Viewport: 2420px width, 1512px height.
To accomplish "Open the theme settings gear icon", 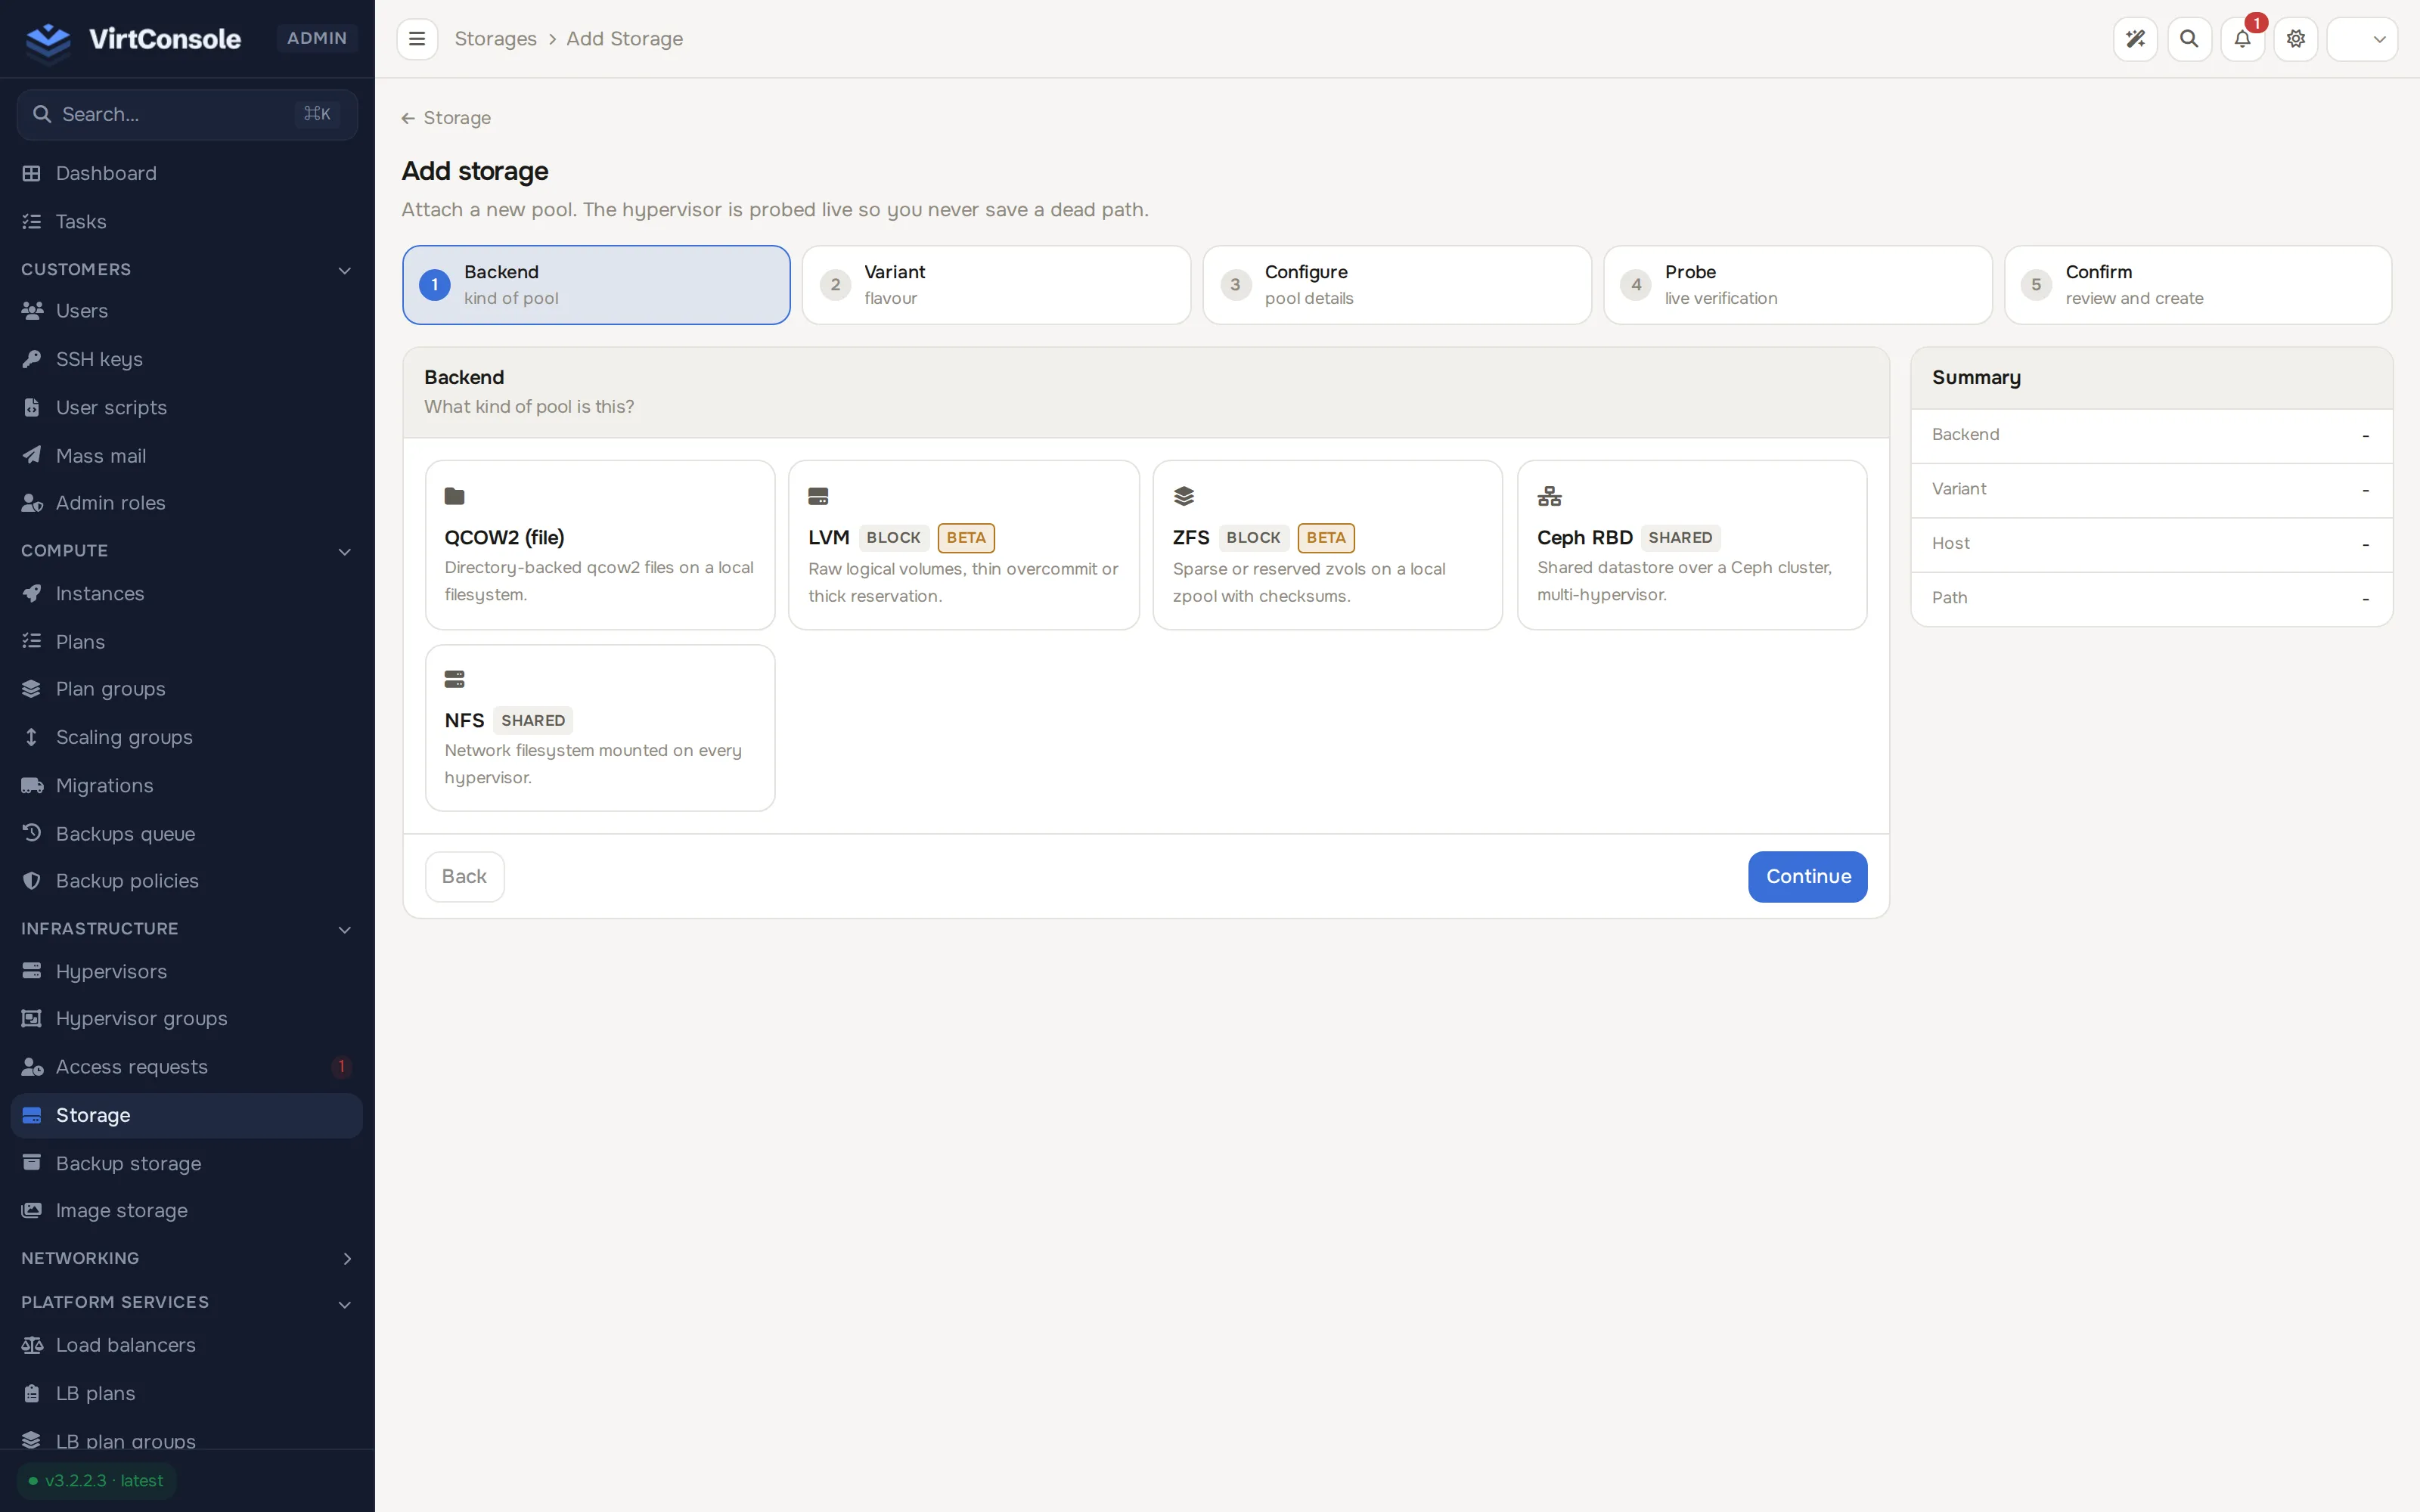I will click(2296, 39).
